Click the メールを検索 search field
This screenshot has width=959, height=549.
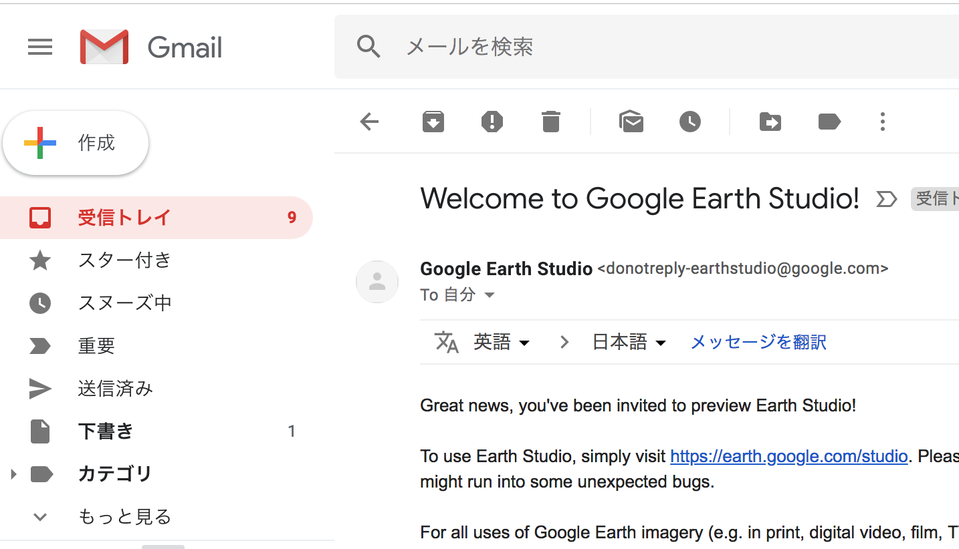[602, 47]
